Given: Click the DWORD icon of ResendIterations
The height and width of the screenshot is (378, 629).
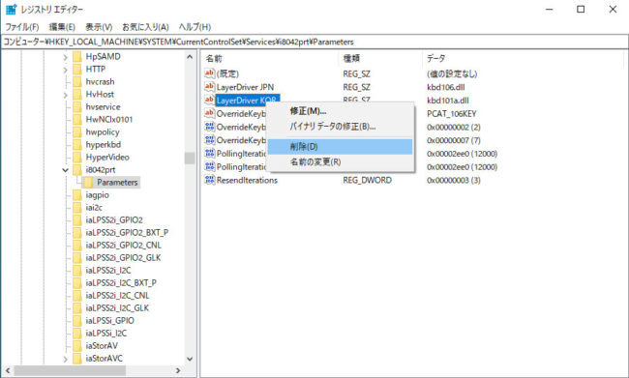Looking at the screenshot, I should 209,180.
